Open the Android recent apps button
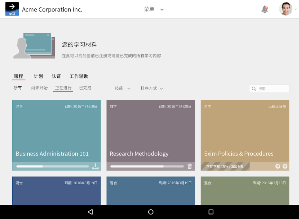The width and height of the screenshot is (299, 219). tap(211, 212)
